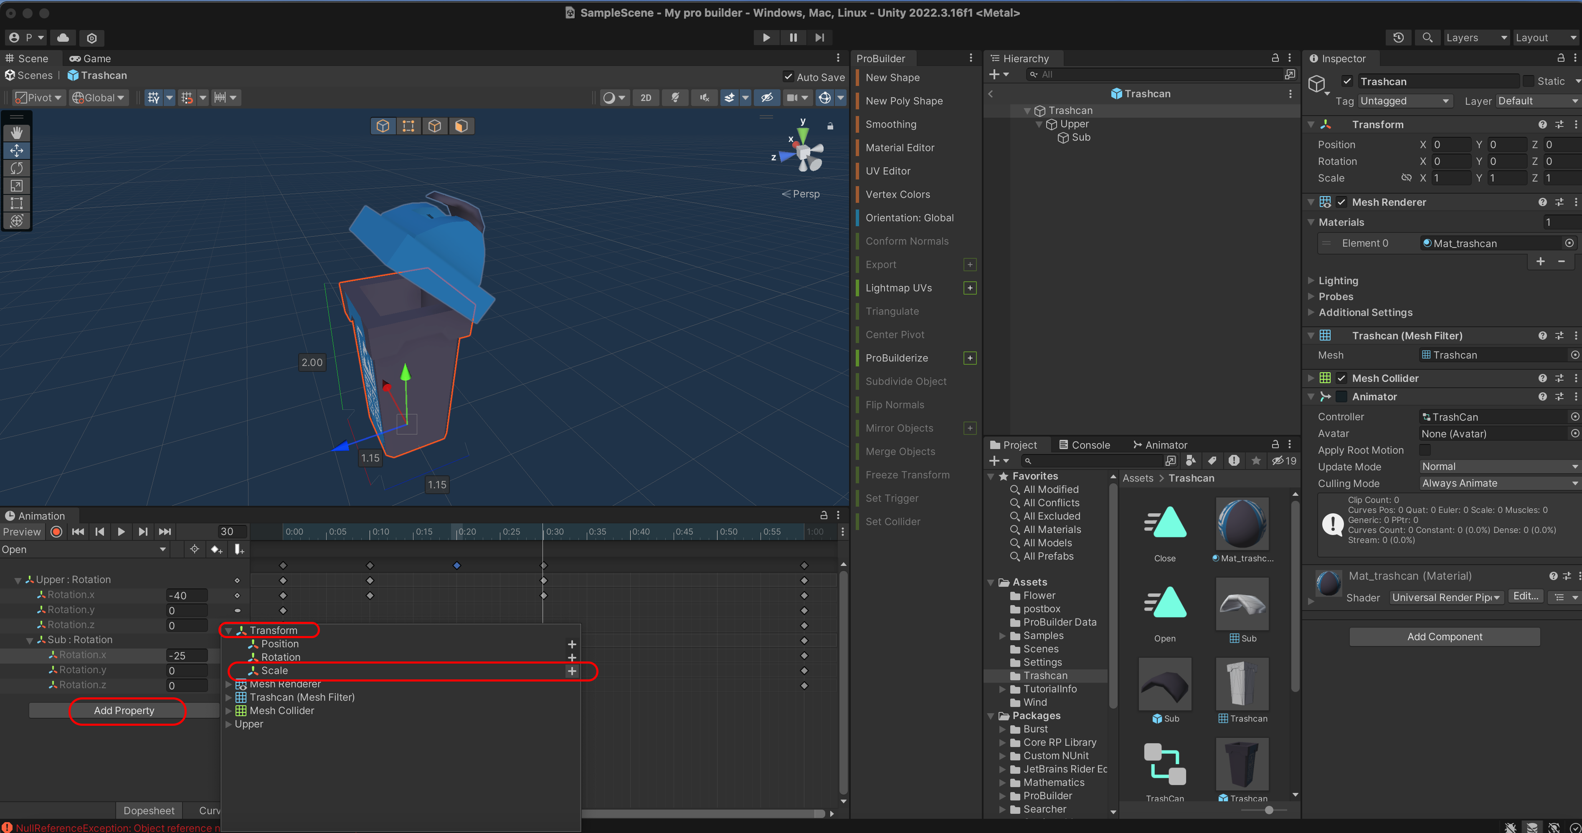Toggle the Static checkbox in Inspector
This screenshot has width=1582, height=833.
point(1529,82)
